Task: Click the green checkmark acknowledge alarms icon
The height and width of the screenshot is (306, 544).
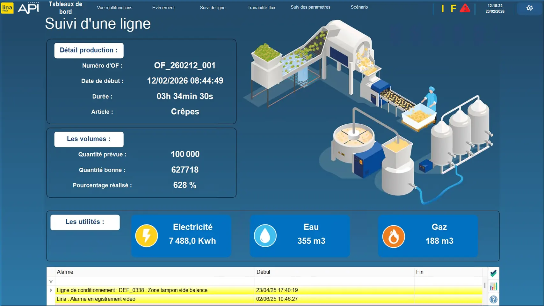Action: click(493, 273)
